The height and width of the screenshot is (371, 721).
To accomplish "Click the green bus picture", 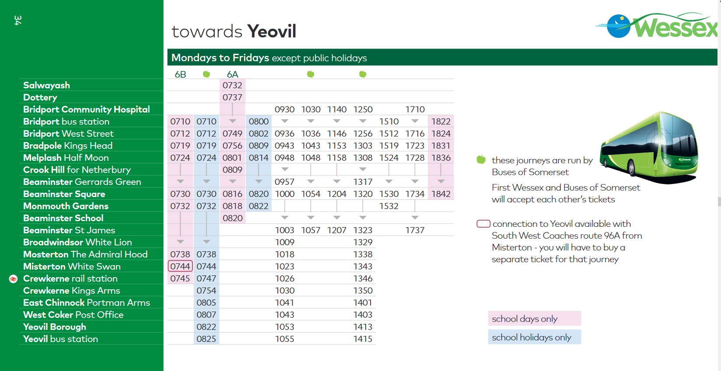I will 649,148.
